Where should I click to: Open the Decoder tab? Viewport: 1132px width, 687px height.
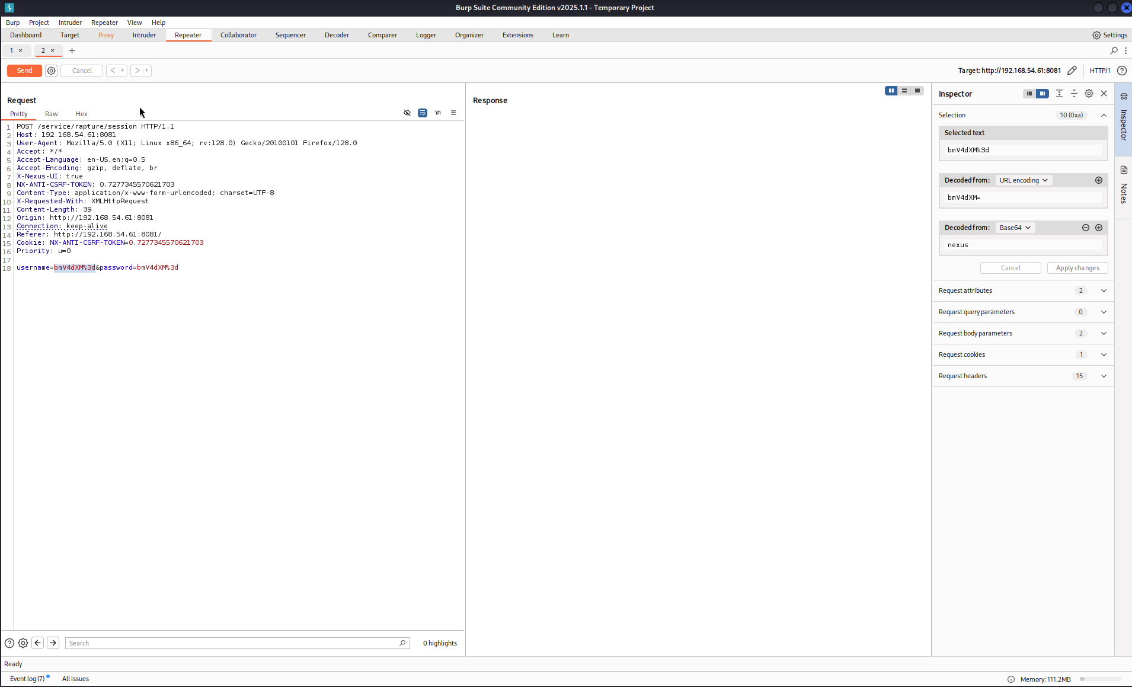click(337, 35)
